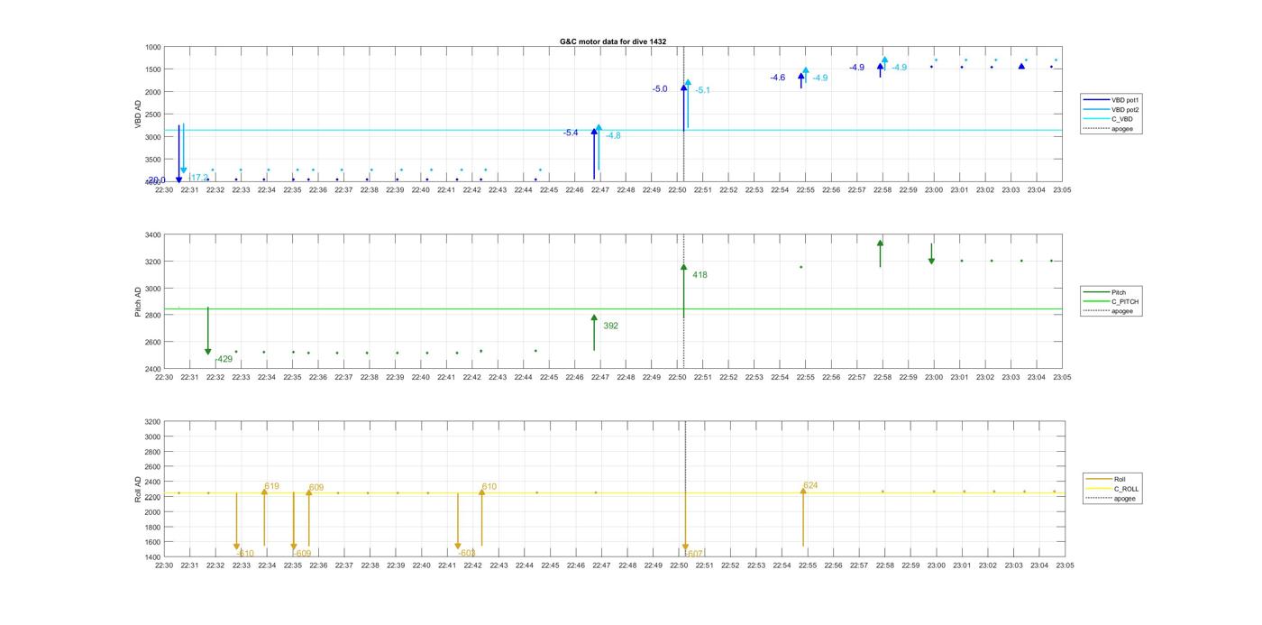
Task: Click the light blue VBD arrow labeled -5.1
Action: click(x=688, y=104)
